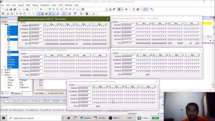Open the Watch Windows dropdown arrow
215x121 pixels.
tap(60, 14)
